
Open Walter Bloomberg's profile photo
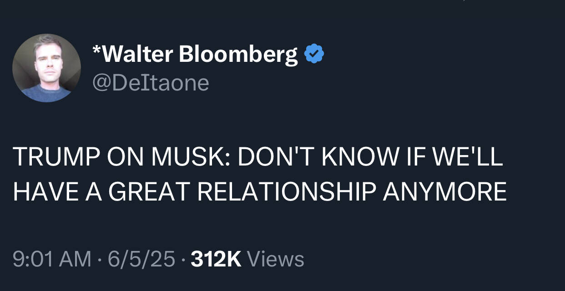point(46,68)
